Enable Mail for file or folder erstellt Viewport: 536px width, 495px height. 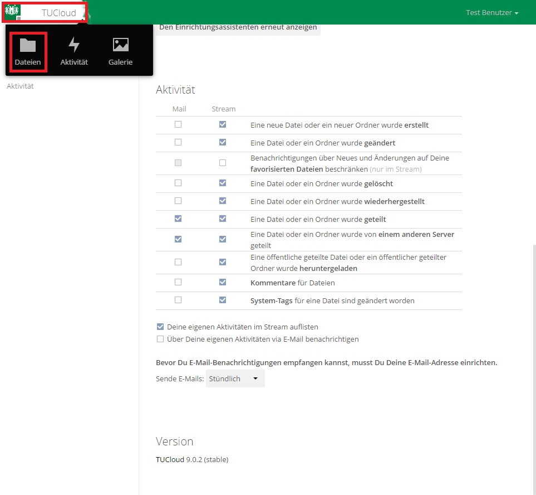coord(178,125)
